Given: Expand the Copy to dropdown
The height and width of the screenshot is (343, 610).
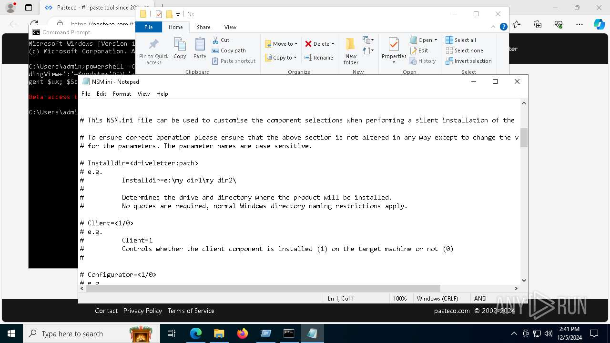Looking at the screenshot, I should tap(295, 58).
